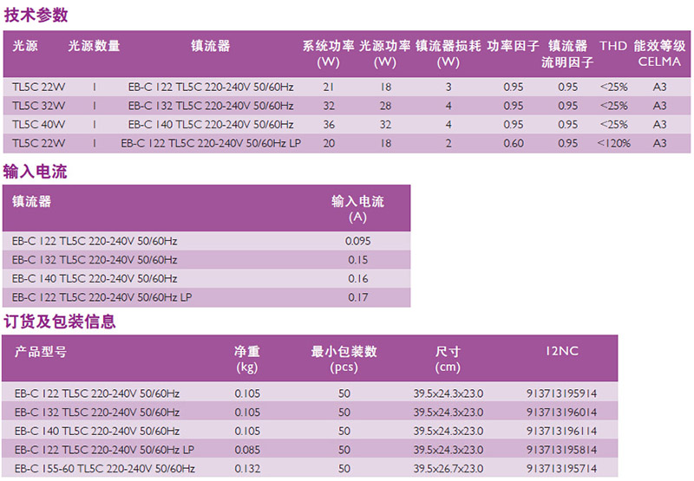Image resolution: width=694 pixels, height=481 pixels.
Task: Click the THD column header
Action: 613,46
